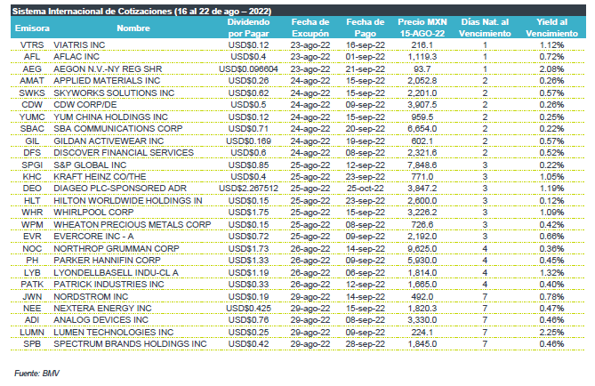Select dividend value USD$0.096604
595x386 pixels.
pos(248,69)
